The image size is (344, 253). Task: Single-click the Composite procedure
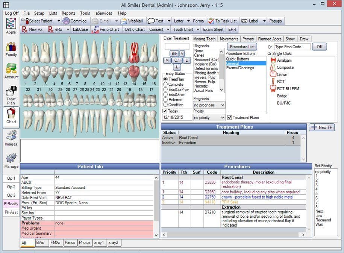[x=282, y=67]
